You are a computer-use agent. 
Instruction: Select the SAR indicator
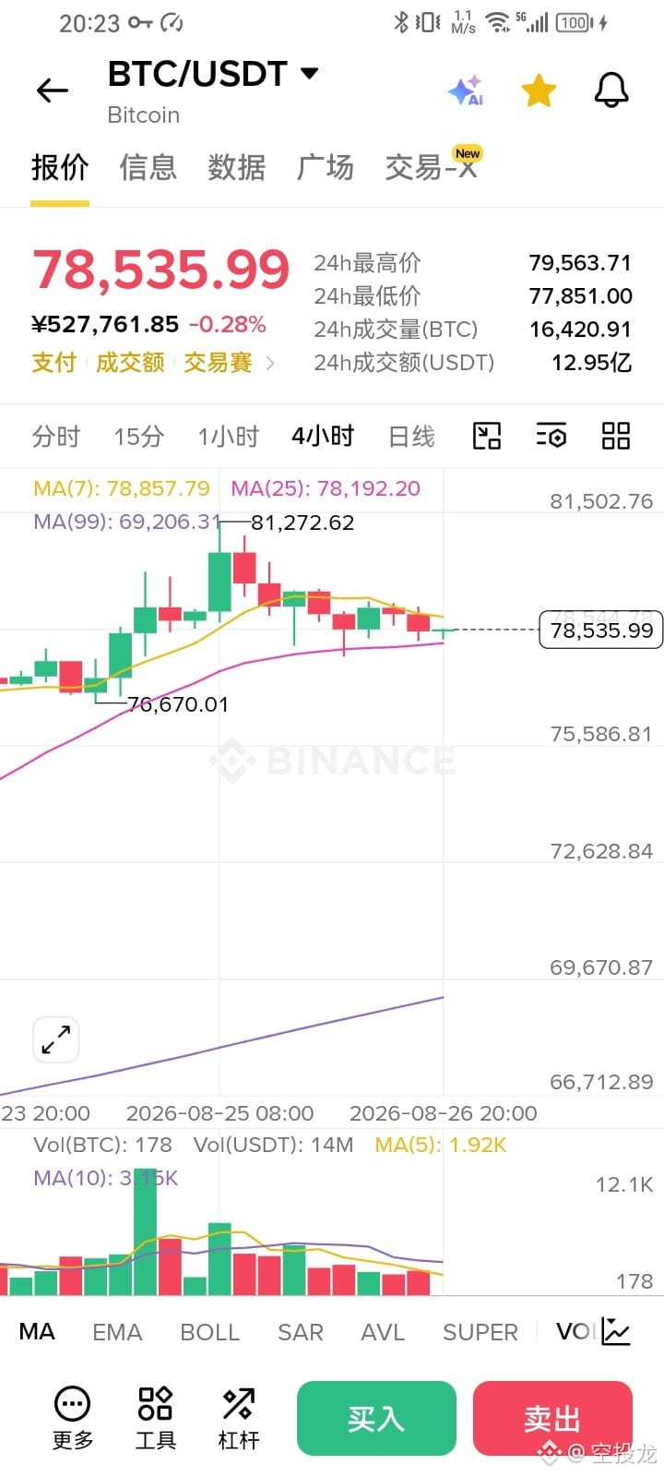301,1332
